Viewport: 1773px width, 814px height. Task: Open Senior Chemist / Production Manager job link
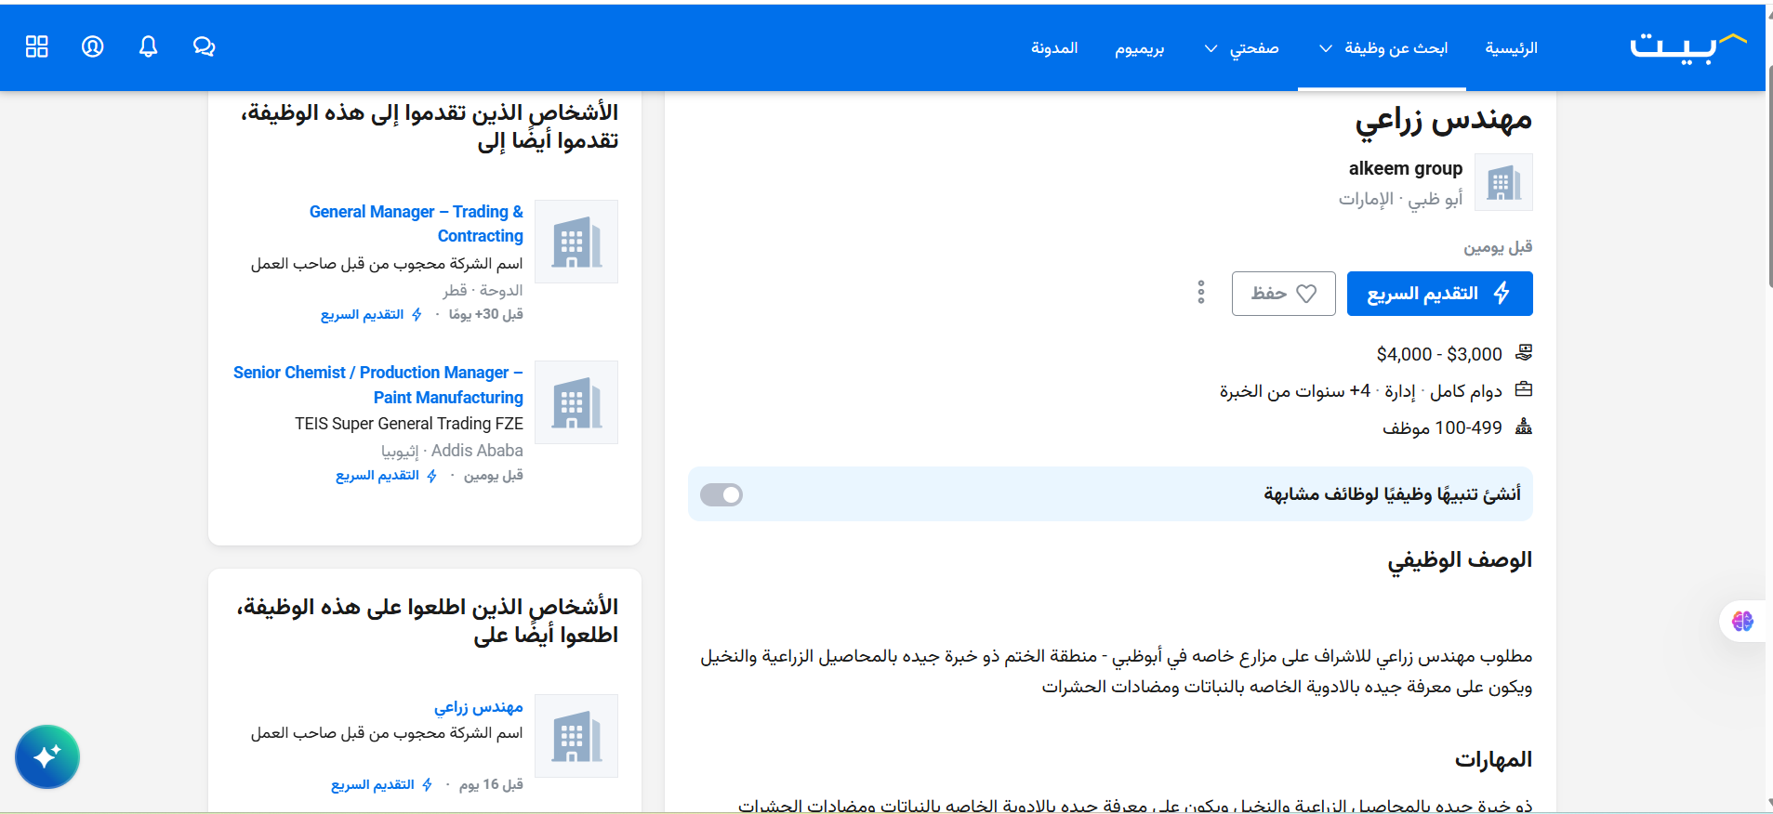pos(378,385)
